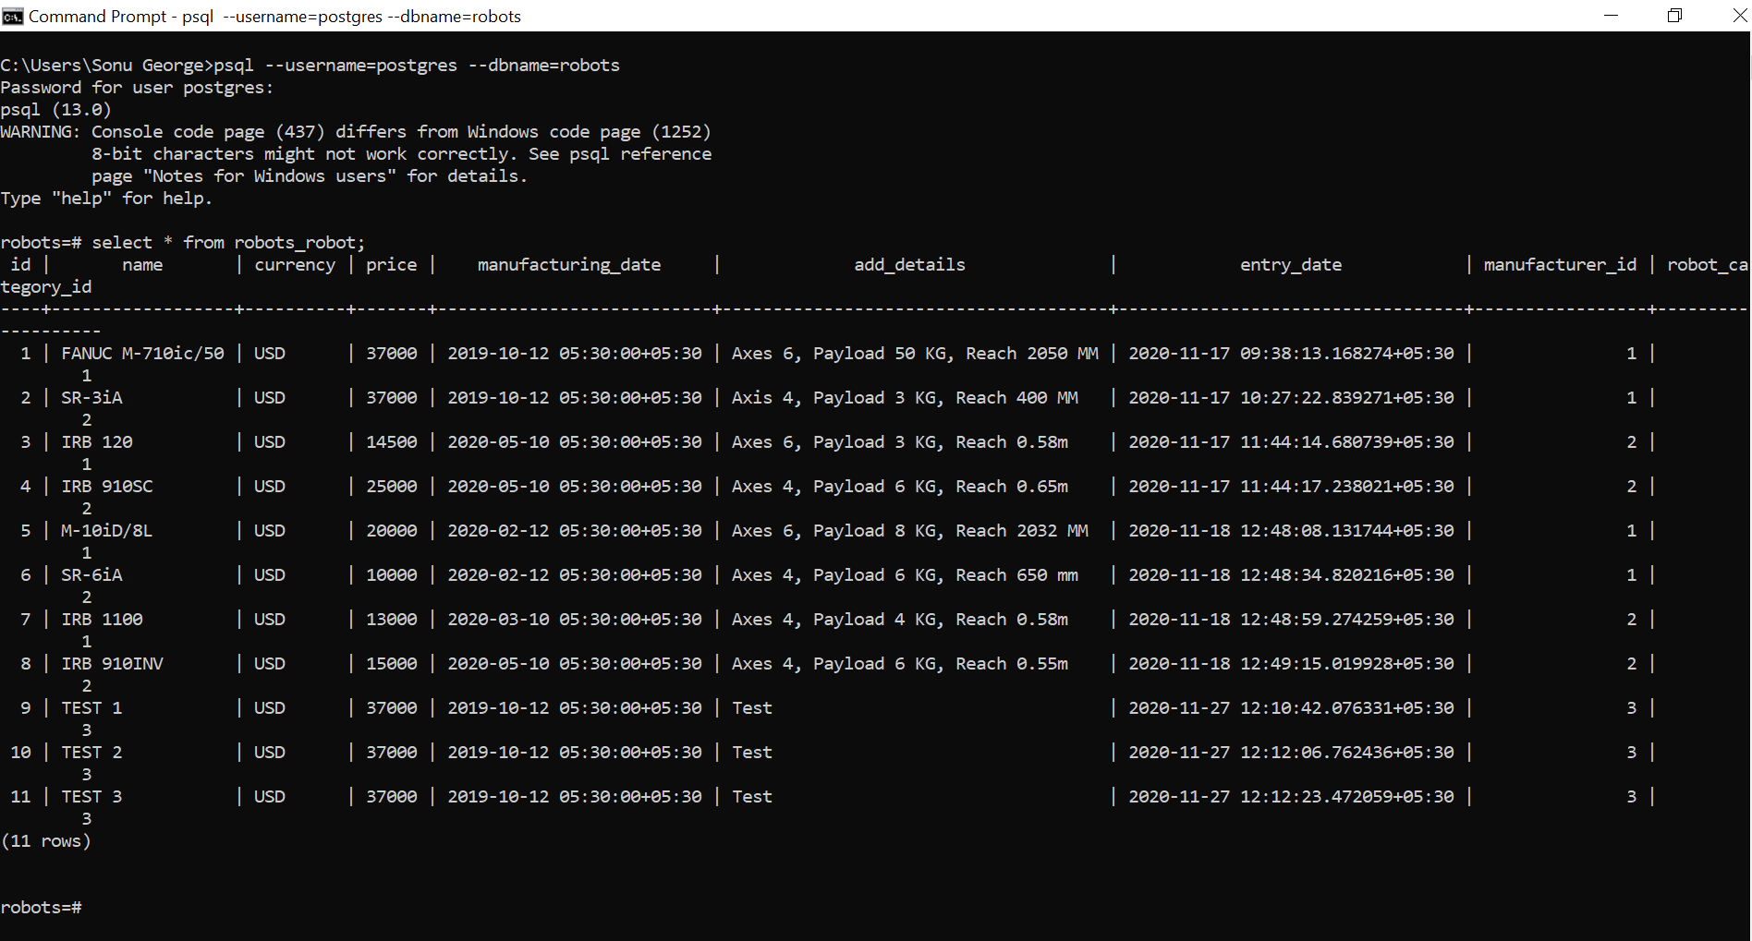The image size is (1752, 941).
Task: Click 'Axis 4, Payload 3 KG, Reach 400 MM'
Action: coord(905,398)
